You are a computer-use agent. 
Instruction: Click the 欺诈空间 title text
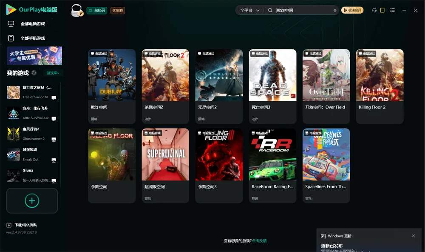click(99, 107)
